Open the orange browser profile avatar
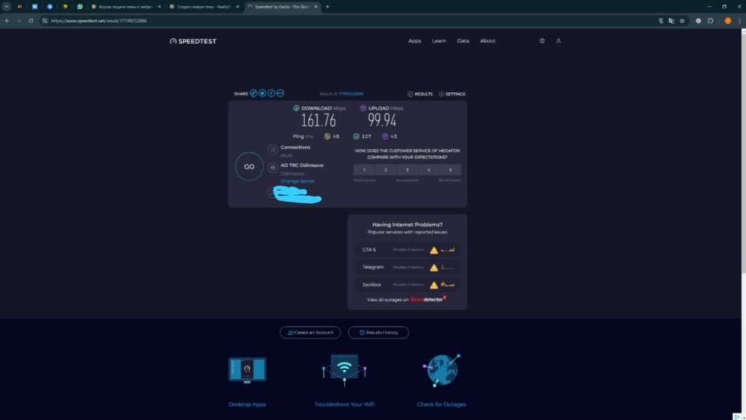The width and height of the screenshot is (746, 420). pos(727,21)
